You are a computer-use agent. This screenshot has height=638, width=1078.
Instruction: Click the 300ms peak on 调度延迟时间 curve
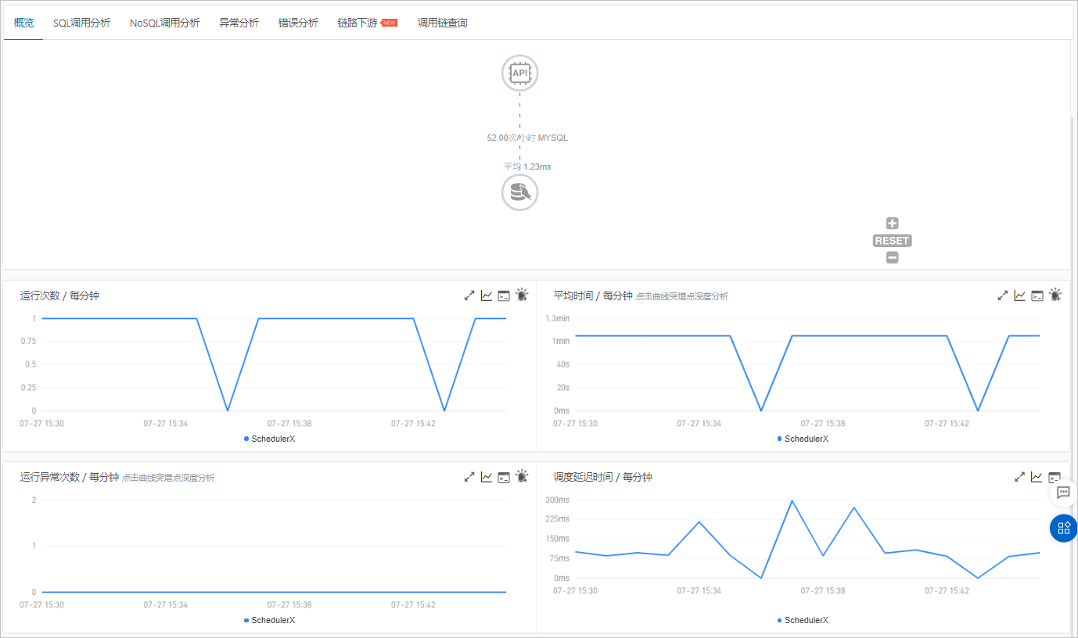[x=792, y=500]
